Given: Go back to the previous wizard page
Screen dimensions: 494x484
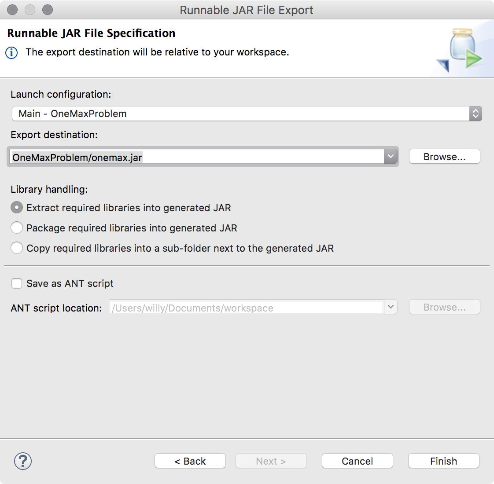Looking at the screenshot, I should tap(190, 461).
